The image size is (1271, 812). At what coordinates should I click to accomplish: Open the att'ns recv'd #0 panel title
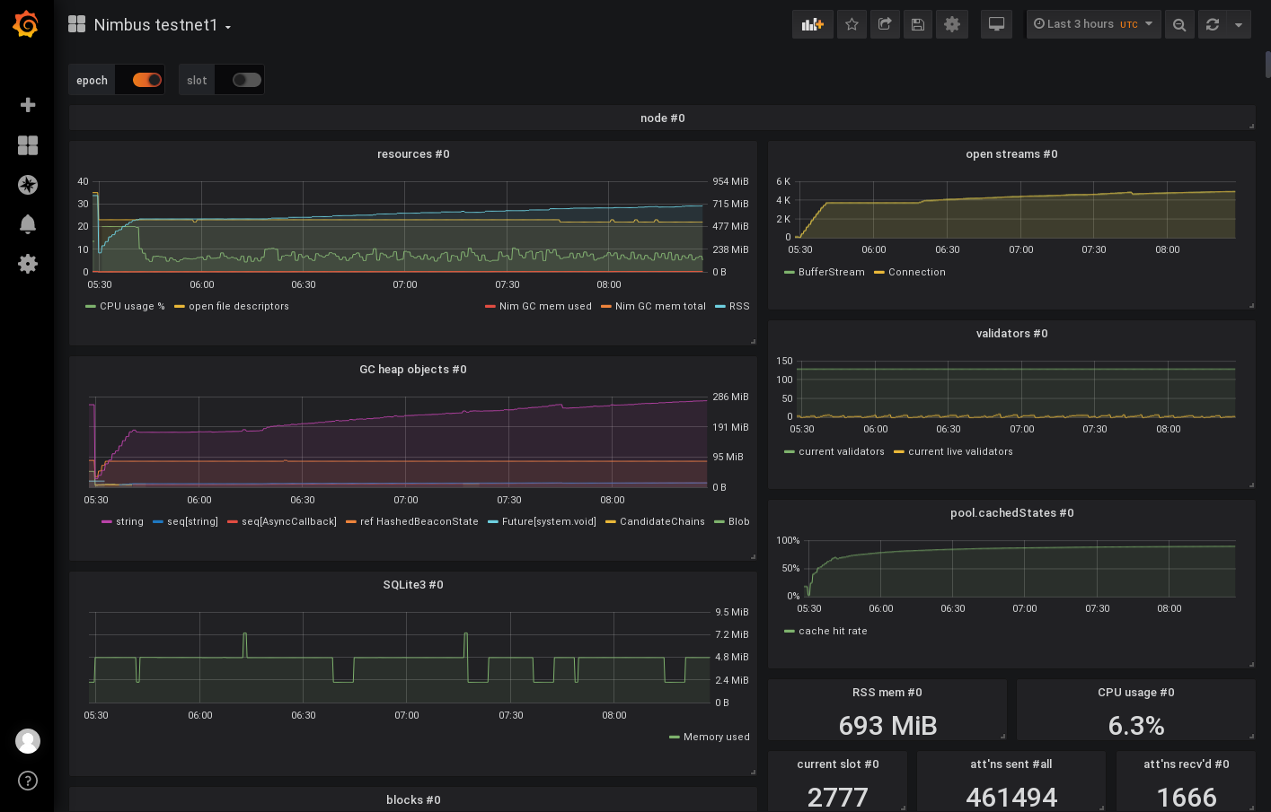pos(1187,764)
